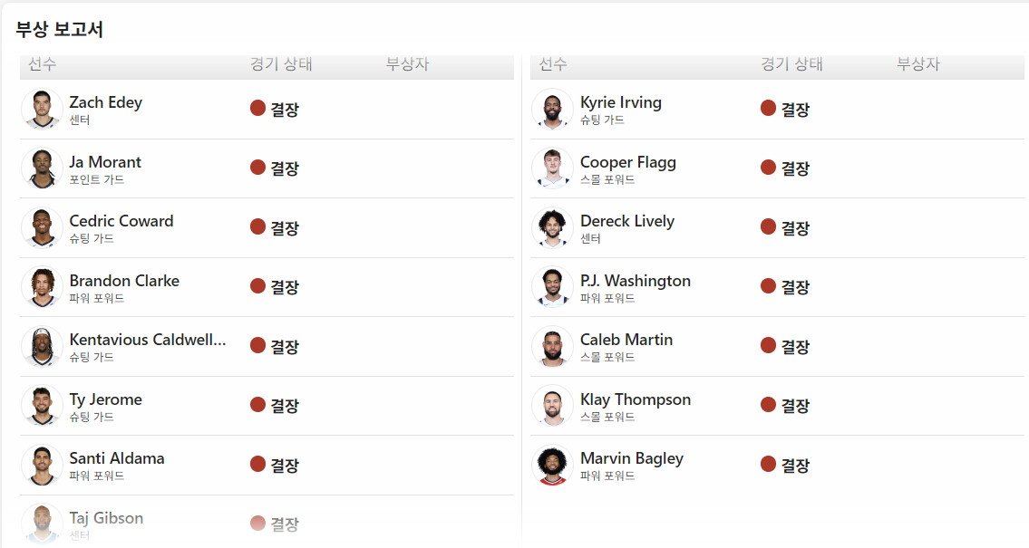Screen dimensions: 1029x548
Task: Click Cedric Coward's avatar photo
Action: pyautogui.click(x=42, y=228)
